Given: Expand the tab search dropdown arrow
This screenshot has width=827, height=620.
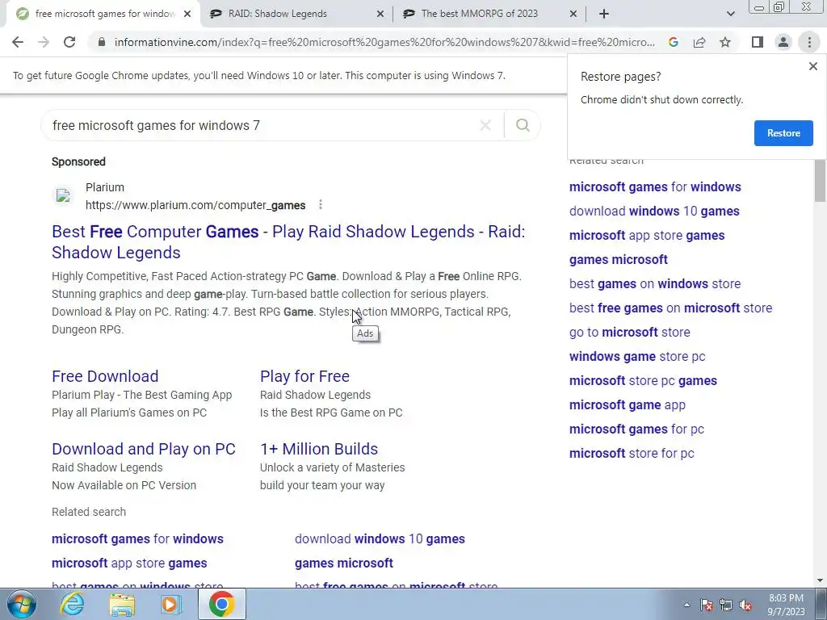Looking at the screenshot, I should pos(730,14).
